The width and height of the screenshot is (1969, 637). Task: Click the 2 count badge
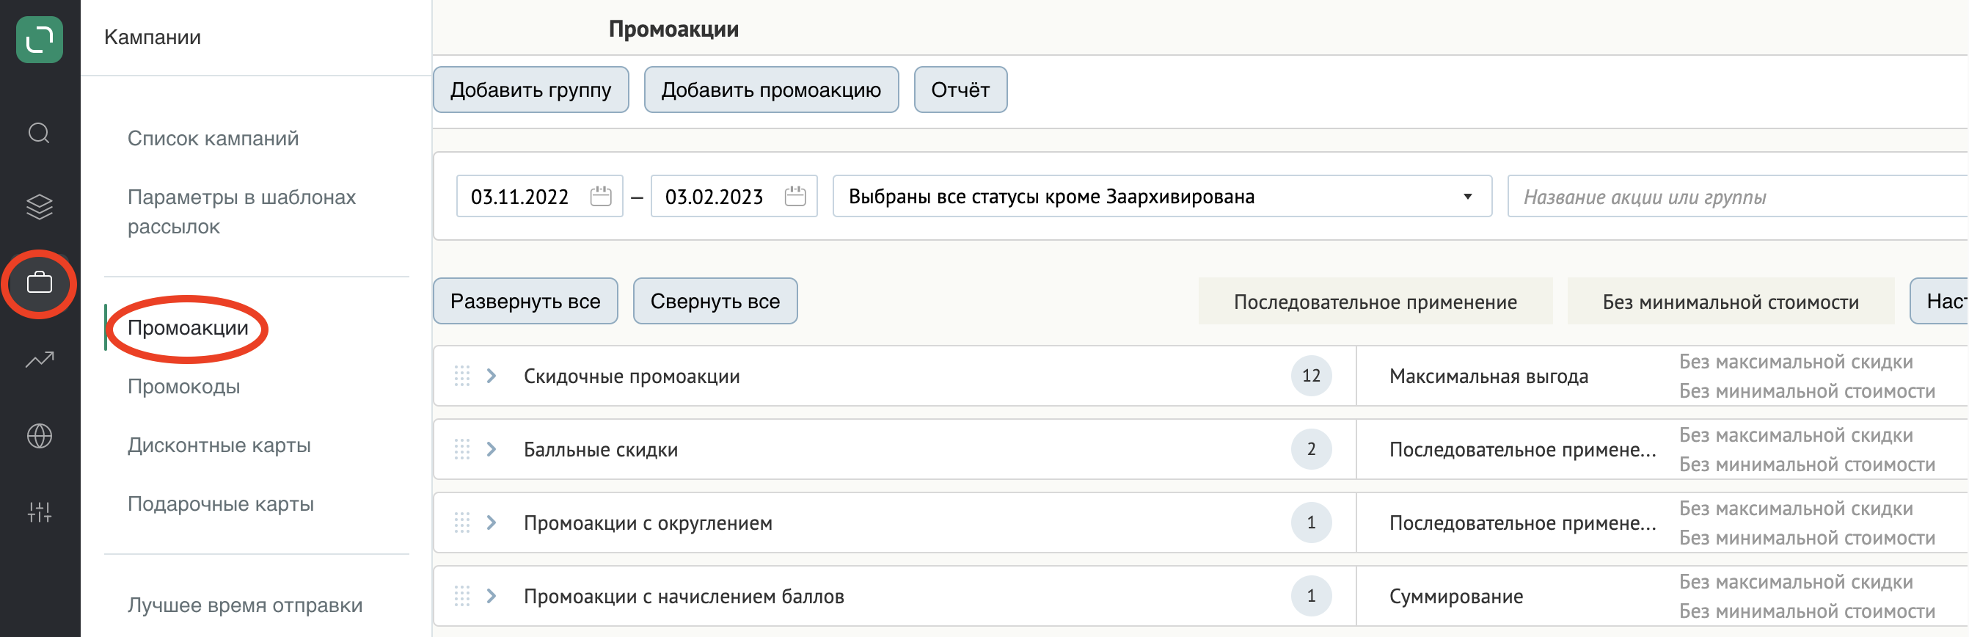pyautogui.click(x=1312, y=449)
